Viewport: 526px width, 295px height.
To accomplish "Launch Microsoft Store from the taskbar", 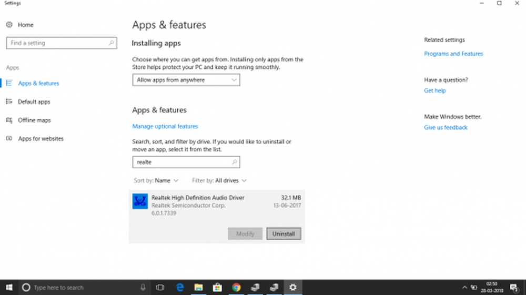I will point(217,287).
